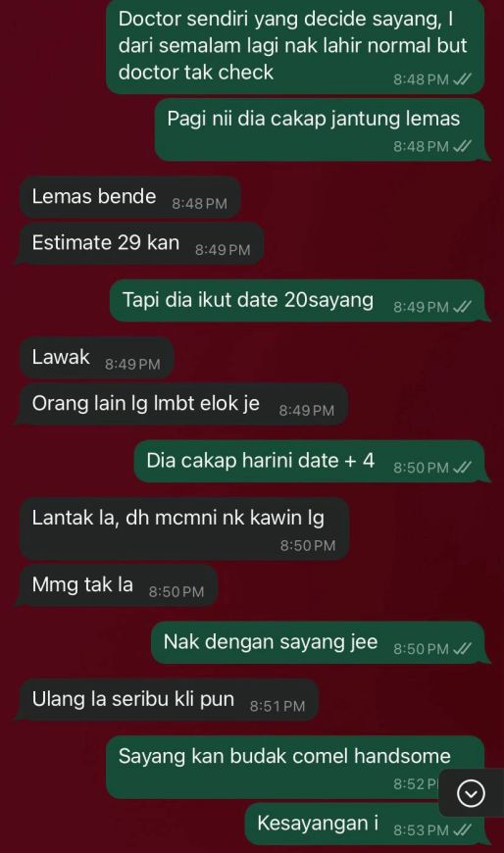Select 'Lantak la, dh mcmni nk kawin lg' message
Screen dimensions: 504x853
click(184, 528)
